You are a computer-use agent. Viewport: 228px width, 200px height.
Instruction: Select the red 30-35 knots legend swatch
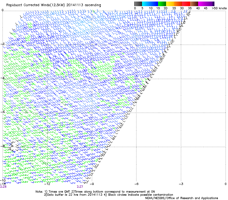click(x=186, y=4)
